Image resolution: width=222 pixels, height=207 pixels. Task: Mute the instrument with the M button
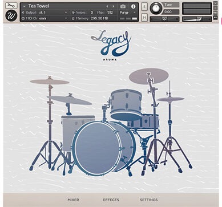click(144, 18)
